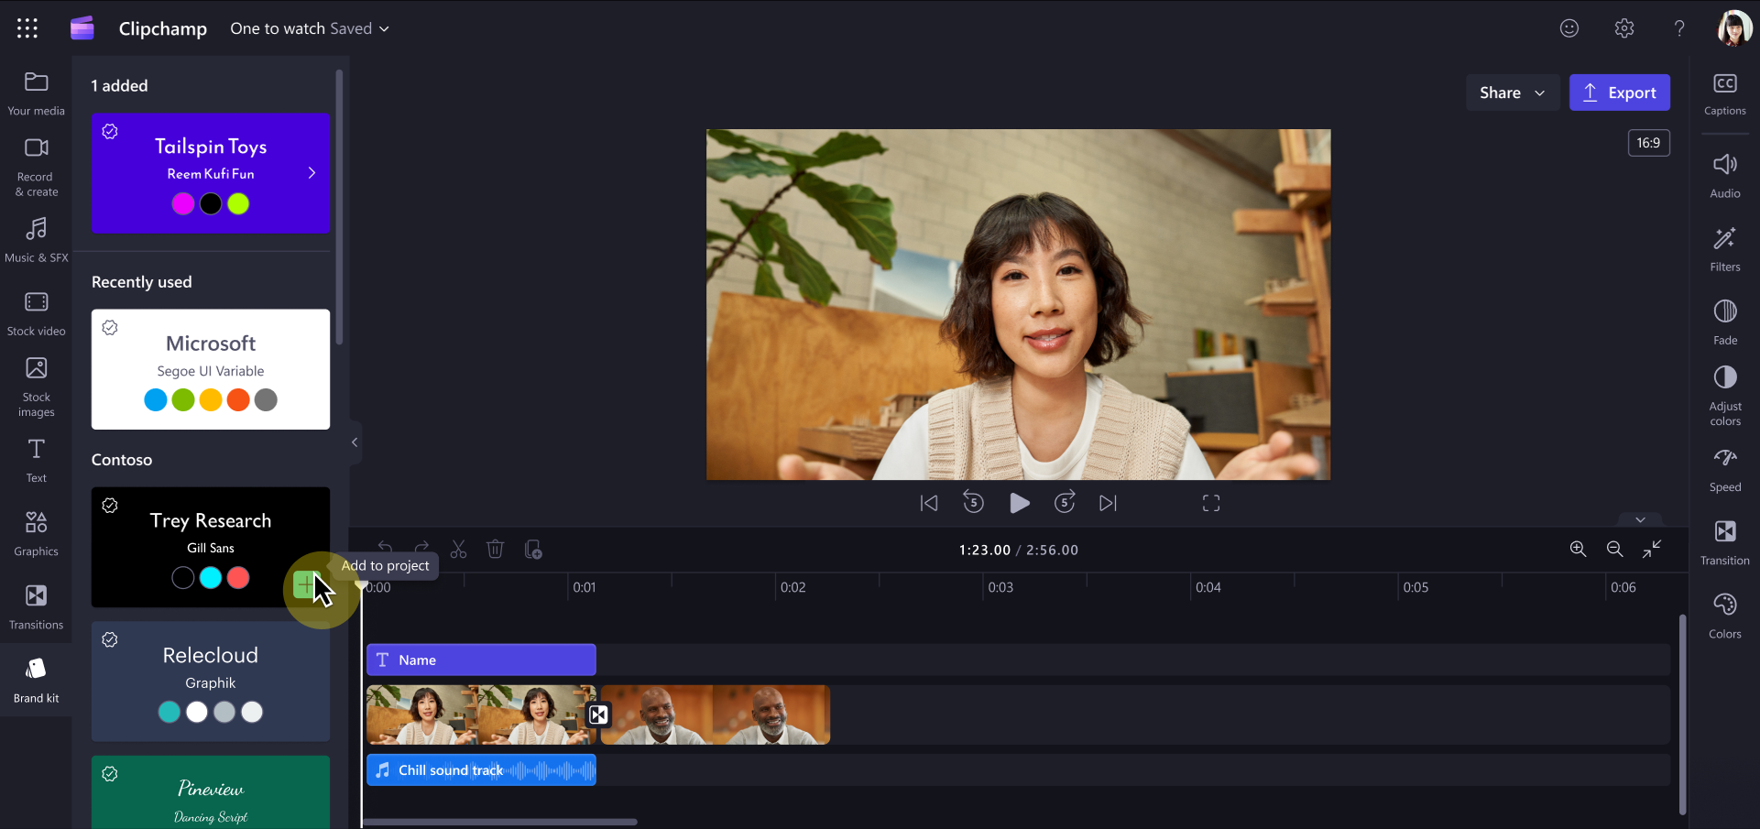Open the Microsoft 365 app launcher
1760x829 pixels.
(27, 27)
